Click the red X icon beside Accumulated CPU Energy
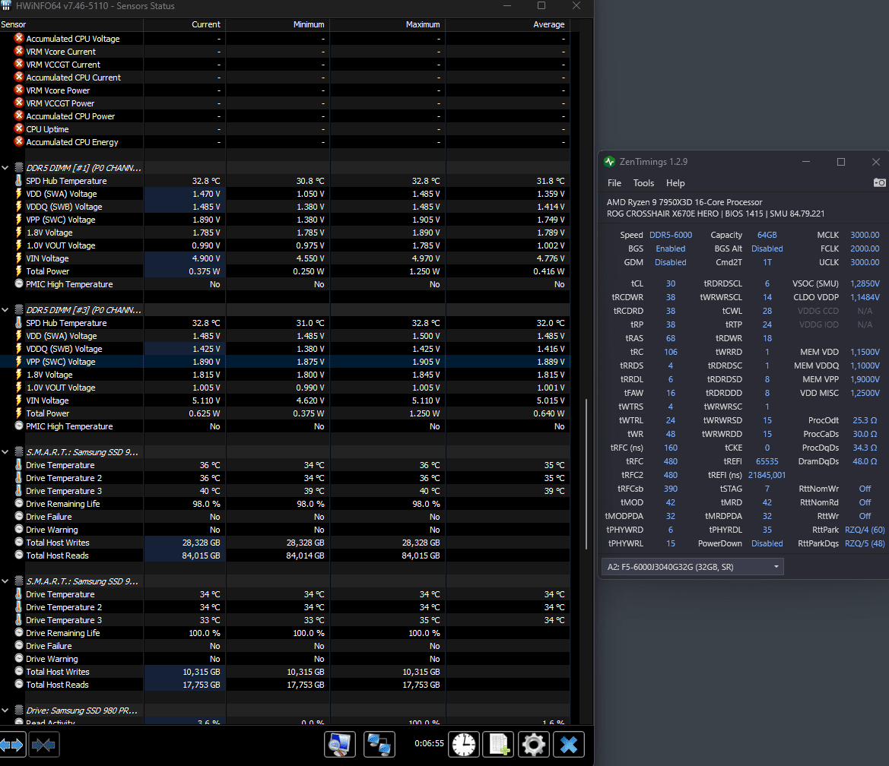 pos(19,141)
